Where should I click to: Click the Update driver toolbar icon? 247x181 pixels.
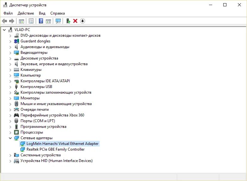pyautogui.click(x=68, y=21)
